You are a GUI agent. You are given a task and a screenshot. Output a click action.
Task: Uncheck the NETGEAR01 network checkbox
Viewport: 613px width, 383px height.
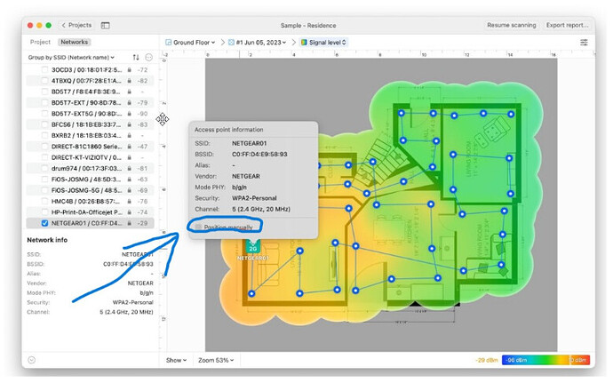coord(44,223)
